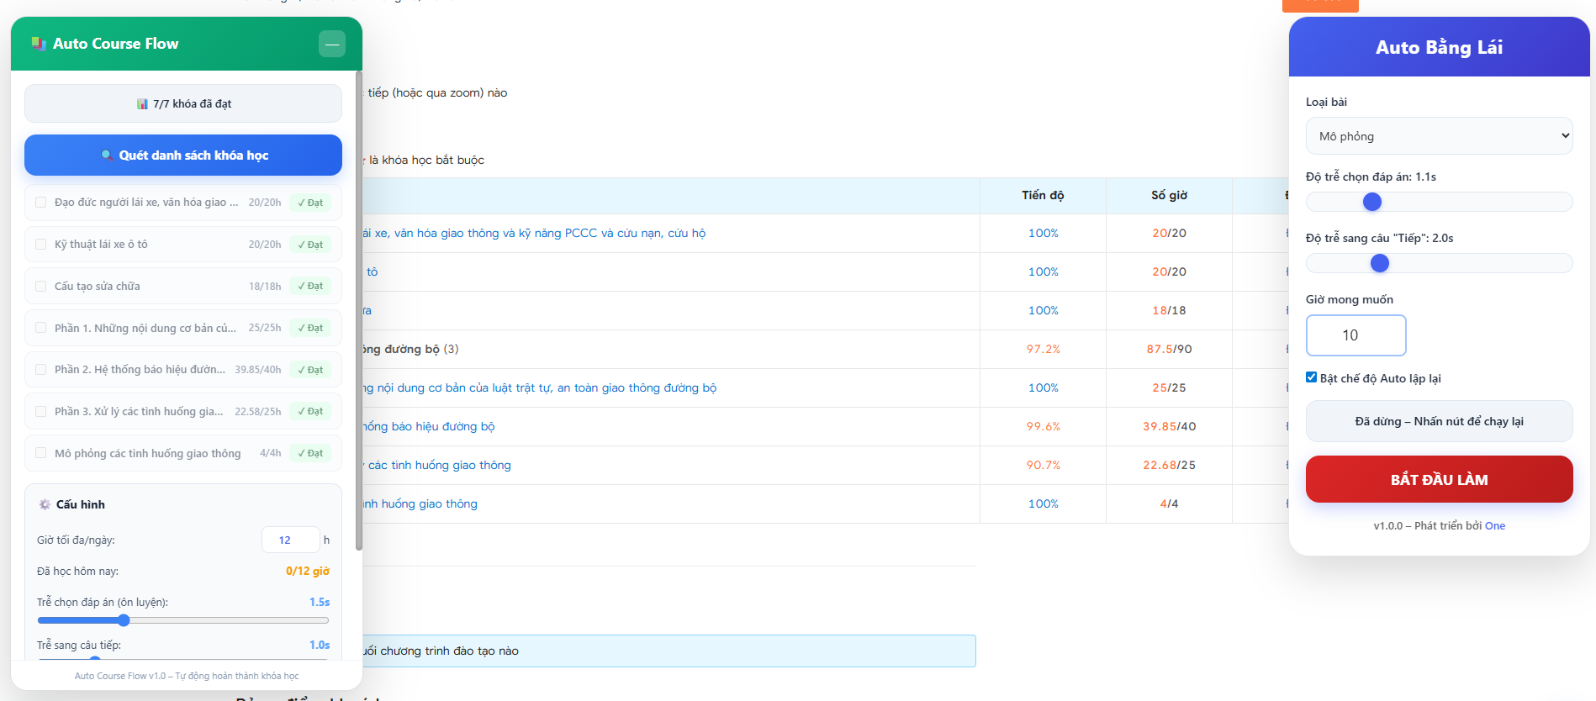Check the Đạo đức người lái xe course checkbox

pyautogui.click(x=40, y=203)
